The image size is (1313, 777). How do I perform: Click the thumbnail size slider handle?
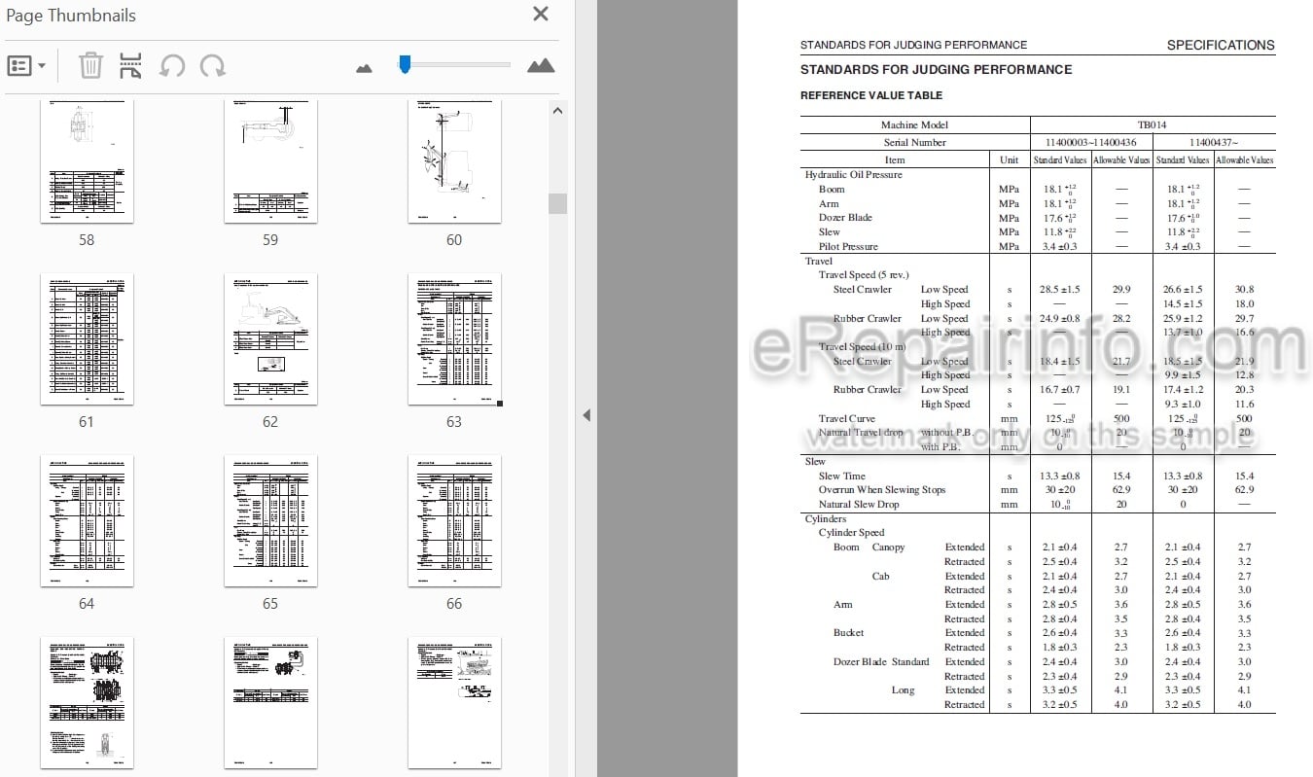click(x=405, y=64)
